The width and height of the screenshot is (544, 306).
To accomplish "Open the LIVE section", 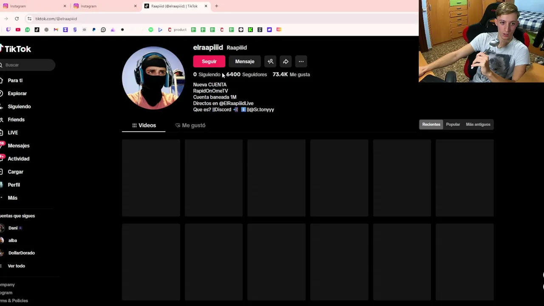I will [13, 133].
